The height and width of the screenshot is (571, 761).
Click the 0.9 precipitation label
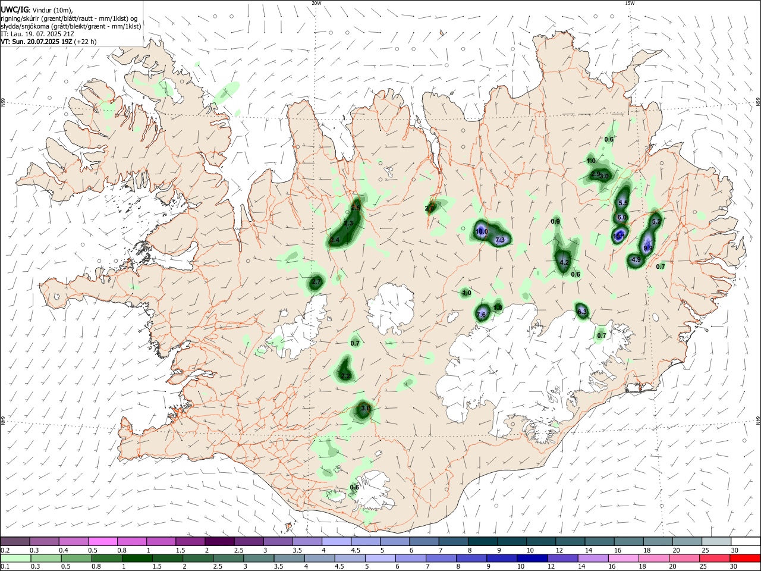click(x=555, y=221)
